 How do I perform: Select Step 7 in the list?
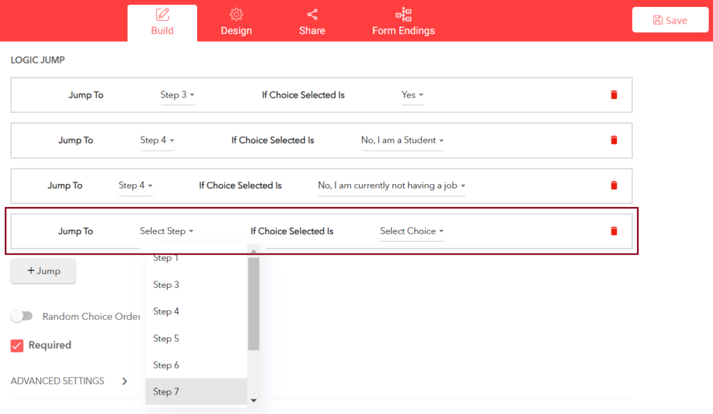[x=166, y=392]
